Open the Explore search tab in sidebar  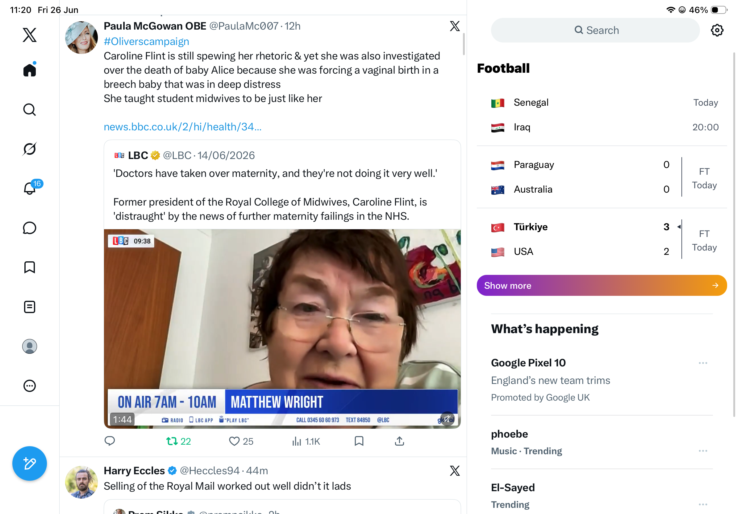click(30, 110)
